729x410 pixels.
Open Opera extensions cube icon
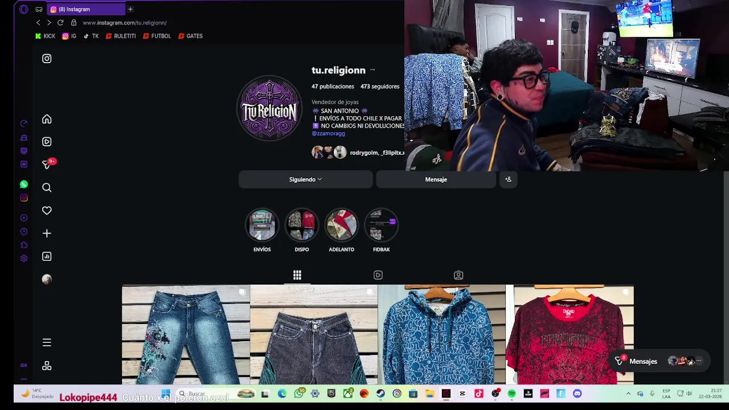24,245
